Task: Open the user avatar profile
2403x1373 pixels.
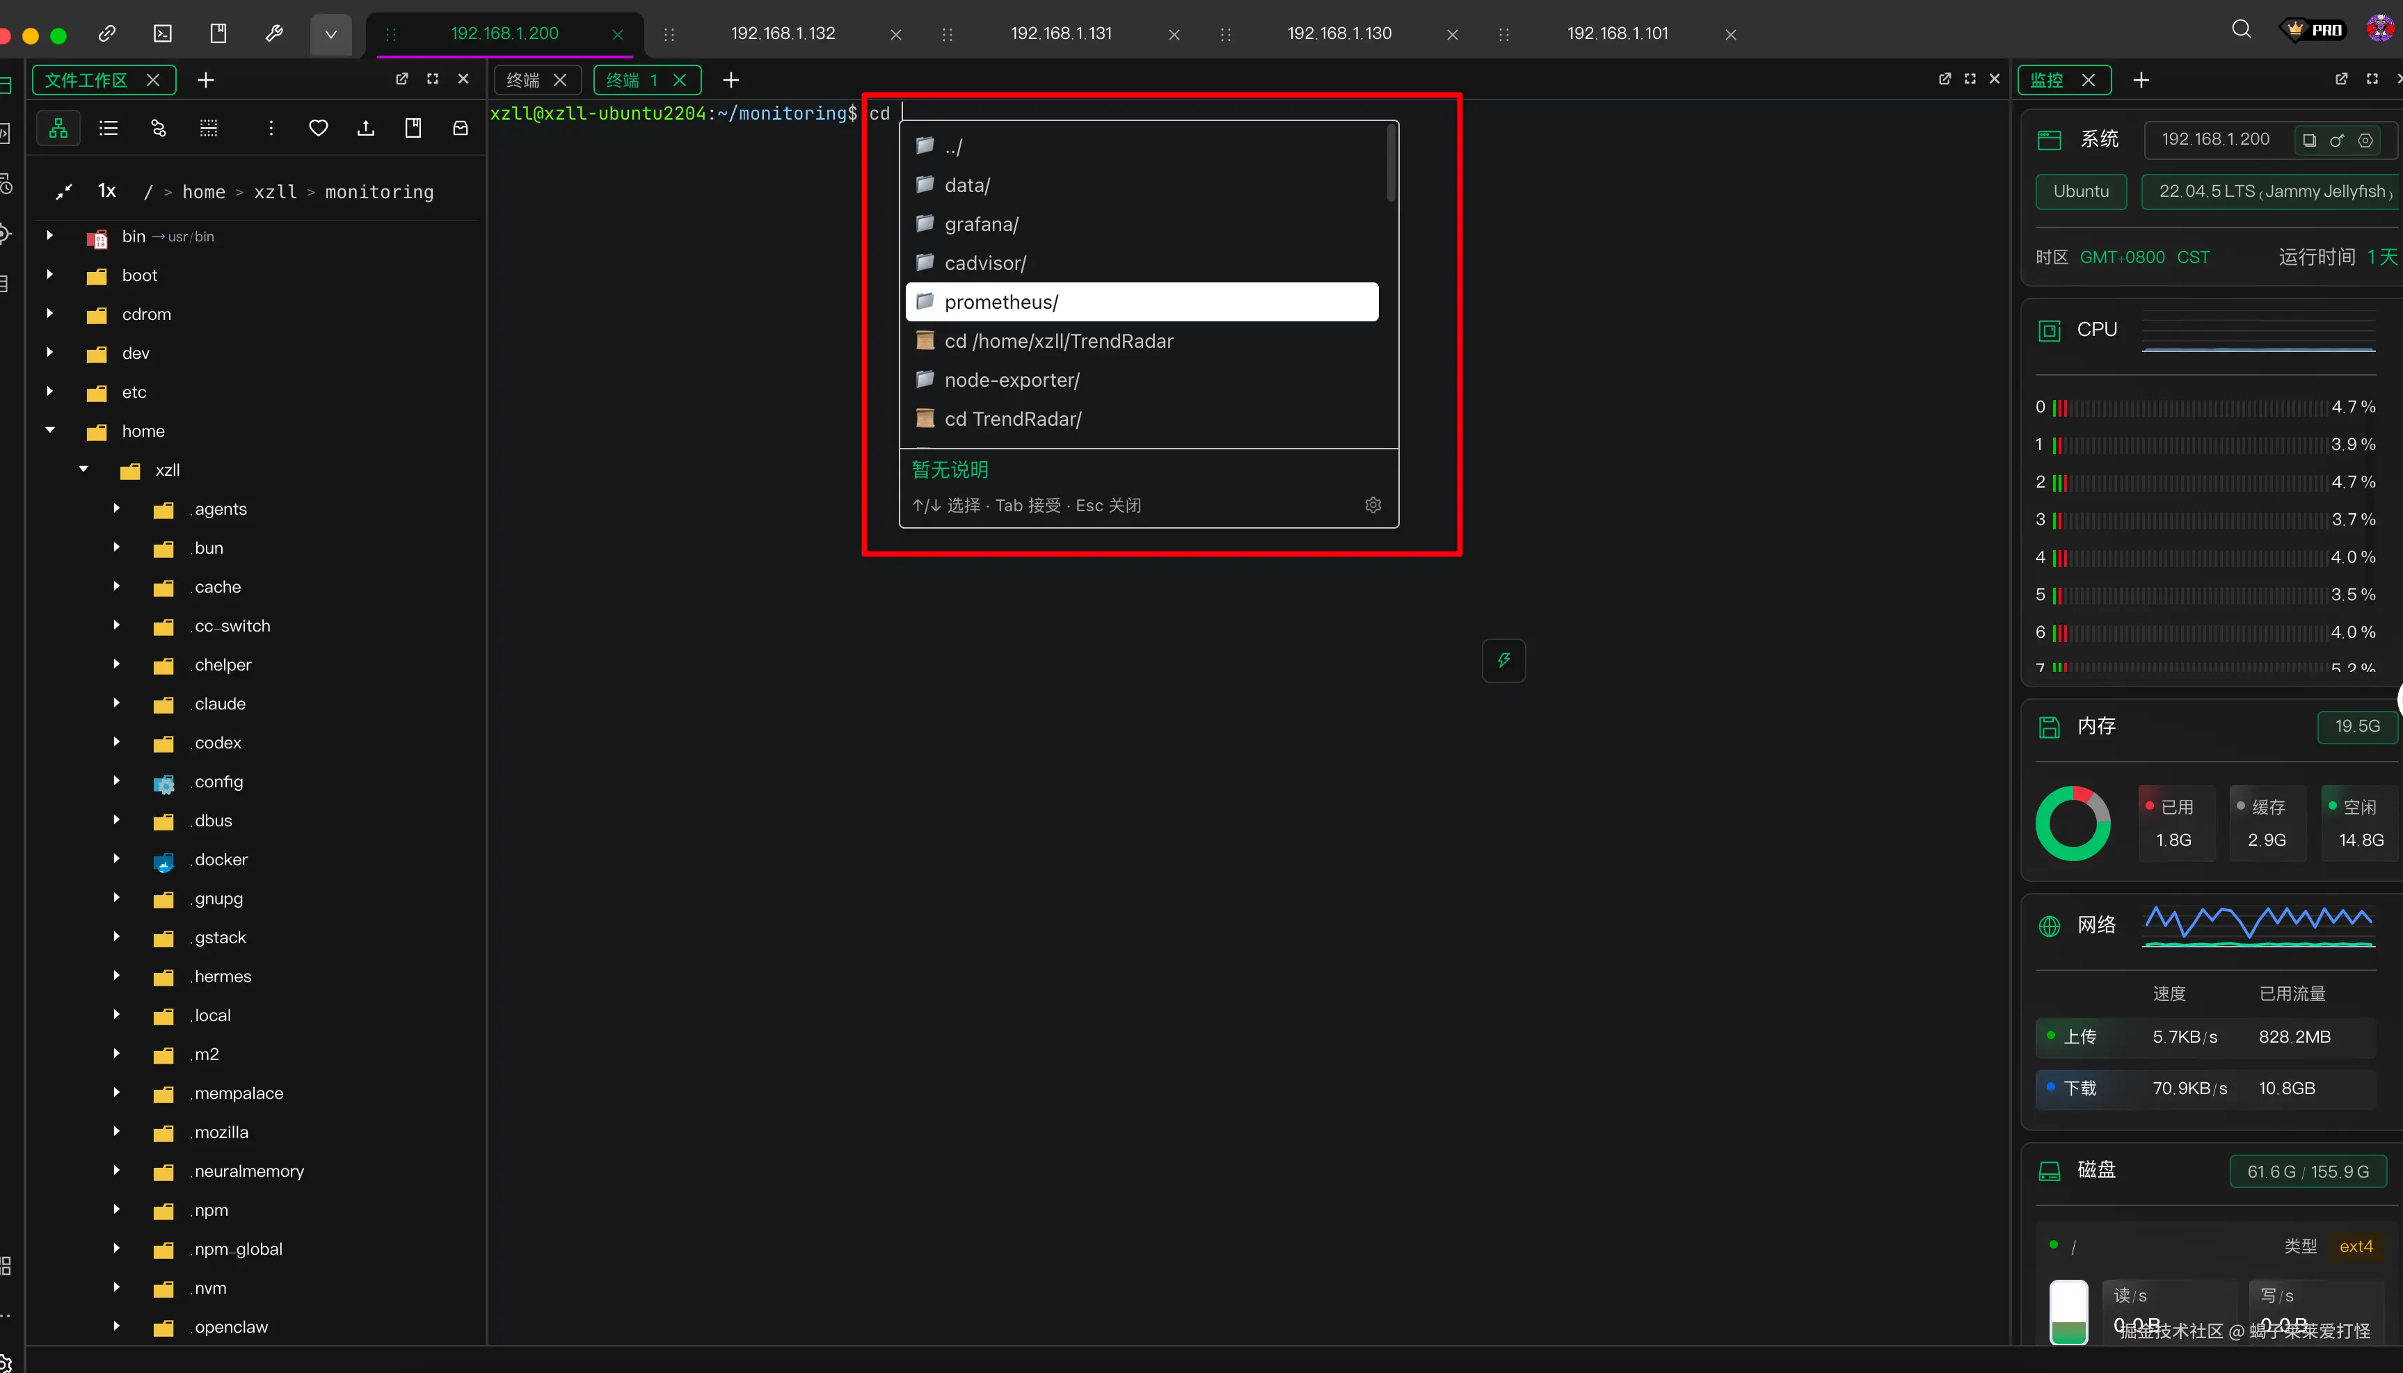Action: click(x=2379, y=29)
